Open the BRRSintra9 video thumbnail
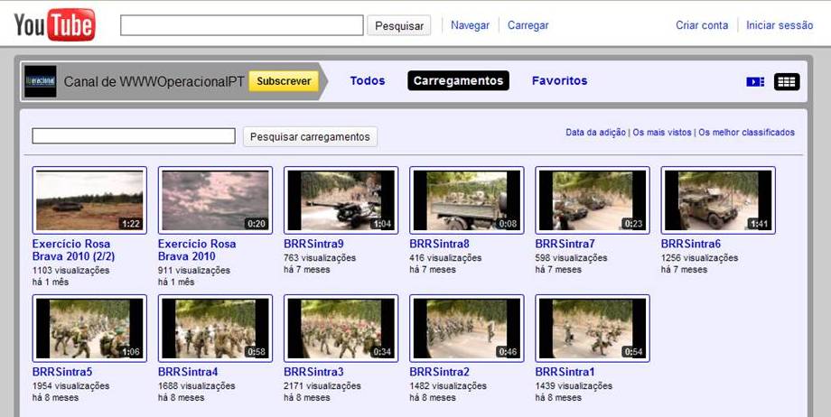This screenshot has width=831, height=417. (341, 200)
